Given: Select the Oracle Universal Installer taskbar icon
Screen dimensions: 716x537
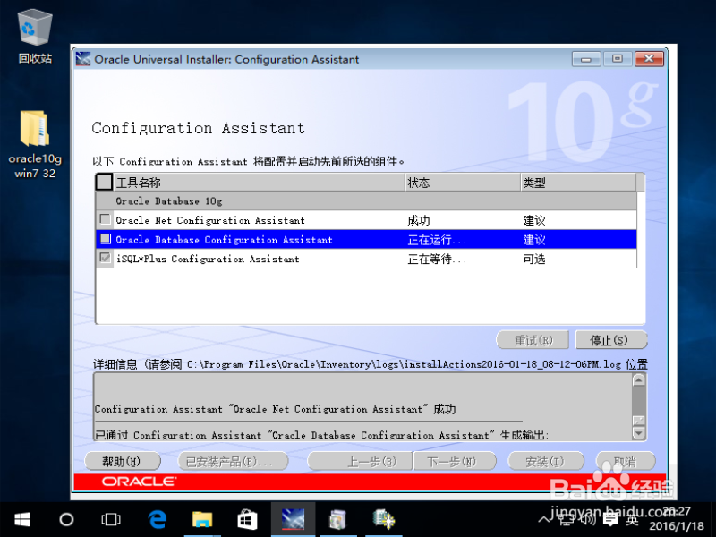Looking at the screenshot, I should (292, 519).
